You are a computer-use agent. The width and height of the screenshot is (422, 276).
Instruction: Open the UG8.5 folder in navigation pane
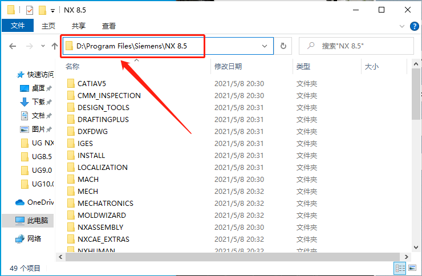[x=36, y=157]
